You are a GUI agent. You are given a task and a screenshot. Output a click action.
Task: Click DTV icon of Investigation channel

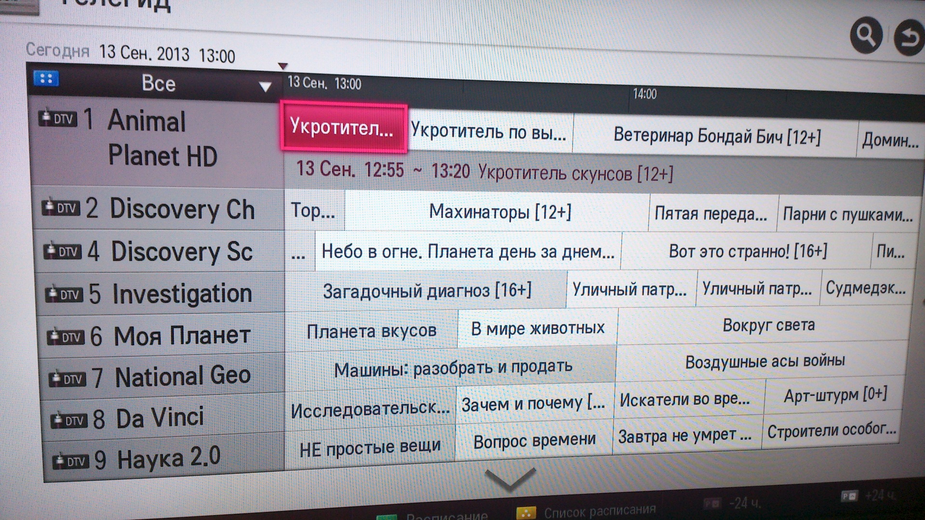(64, 293)
